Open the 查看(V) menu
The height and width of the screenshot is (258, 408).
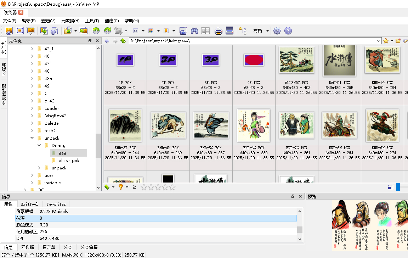(49, 21)
